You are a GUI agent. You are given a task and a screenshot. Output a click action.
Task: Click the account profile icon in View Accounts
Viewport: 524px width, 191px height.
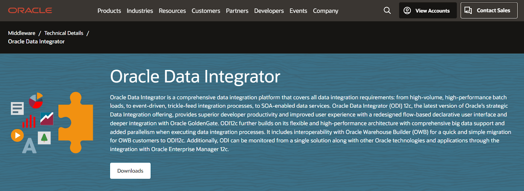pyautogui.click(x=407, y=10)
